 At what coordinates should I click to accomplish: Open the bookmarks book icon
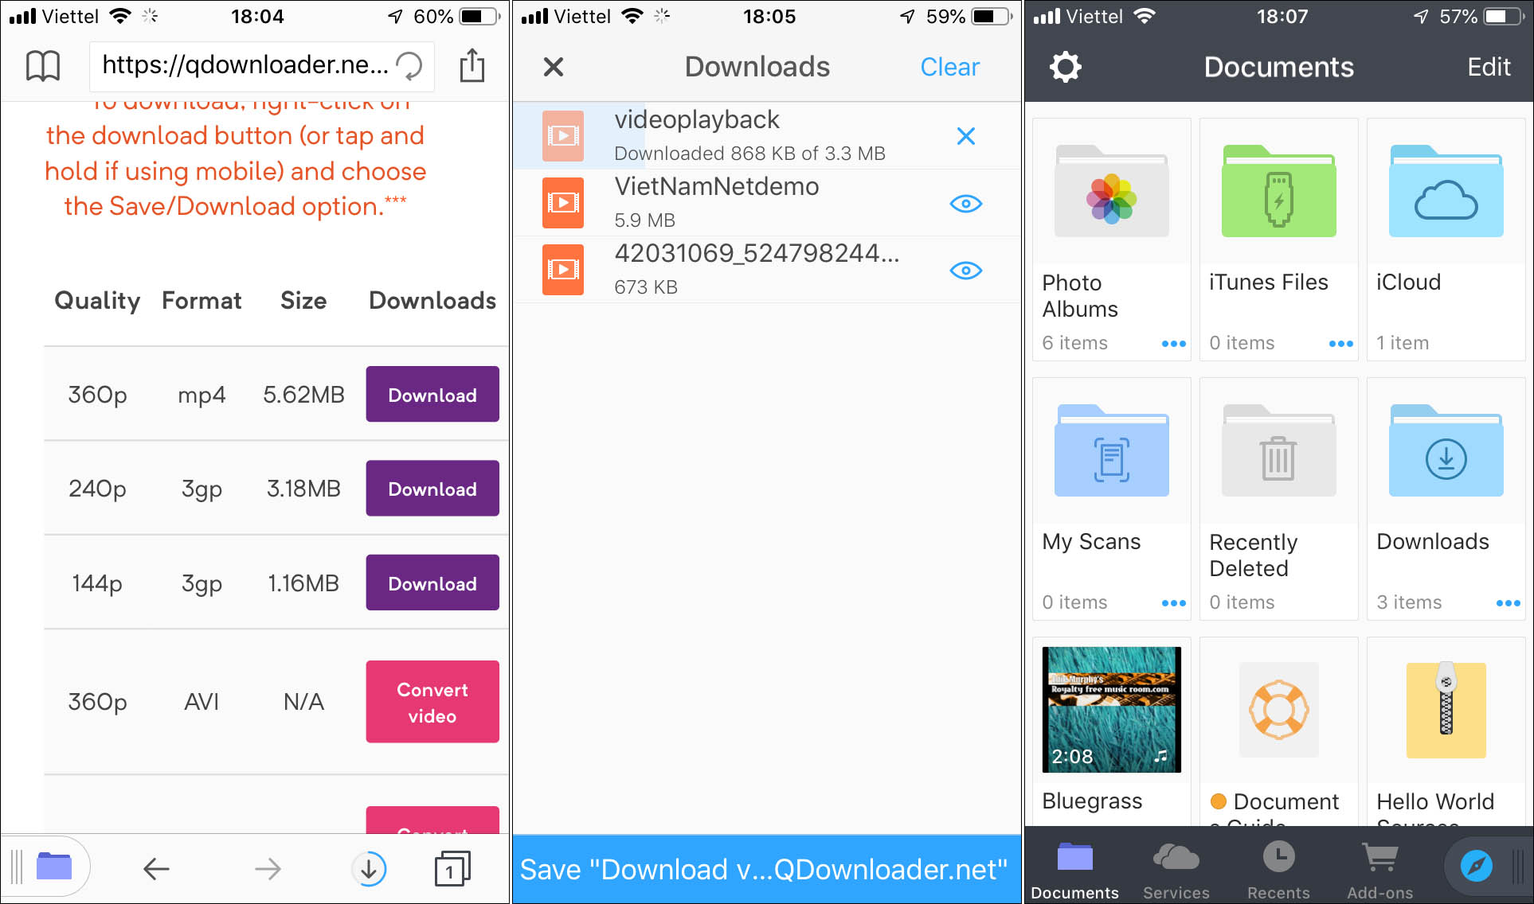[x=43, y=66]
